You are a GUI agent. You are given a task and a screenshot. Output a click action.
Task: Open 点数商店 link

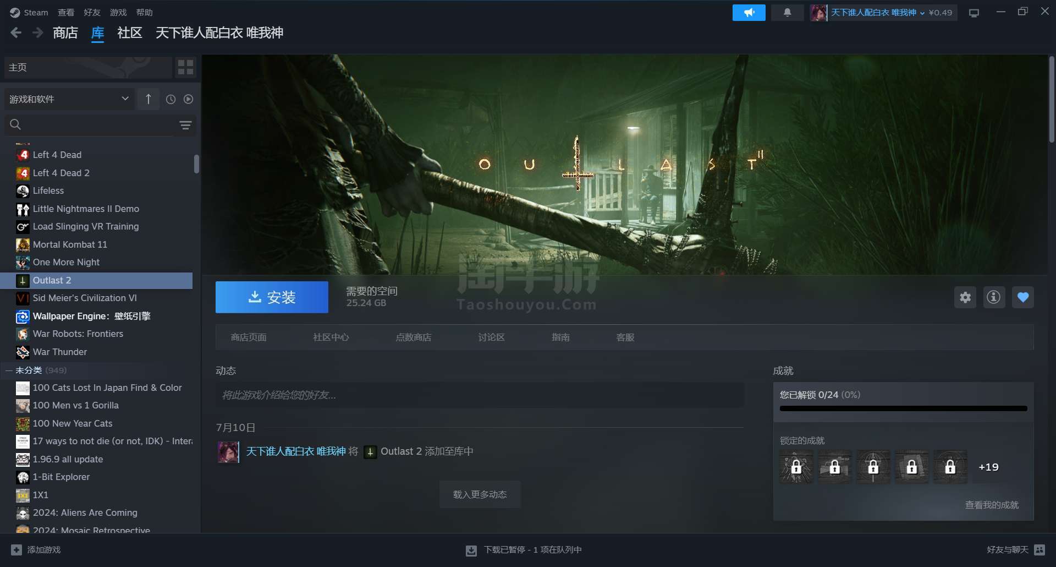(x=414, y=337)
